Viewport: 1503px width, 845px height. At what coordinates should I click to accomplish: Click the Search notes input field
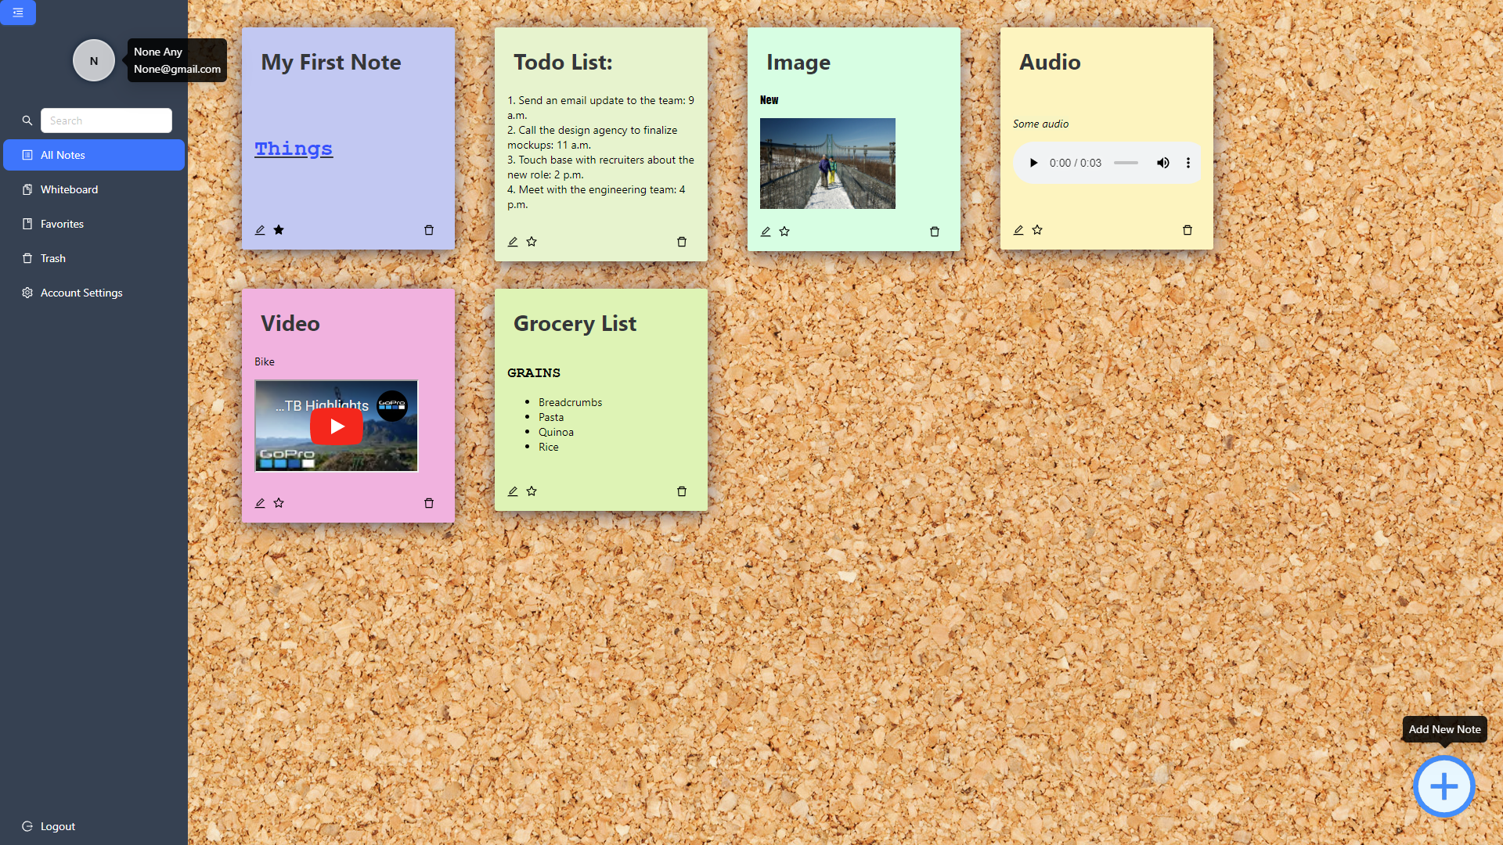[x=106, y=120]
